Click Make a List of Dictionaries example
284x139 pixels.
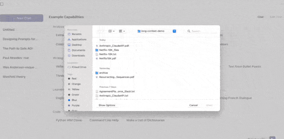146,120
